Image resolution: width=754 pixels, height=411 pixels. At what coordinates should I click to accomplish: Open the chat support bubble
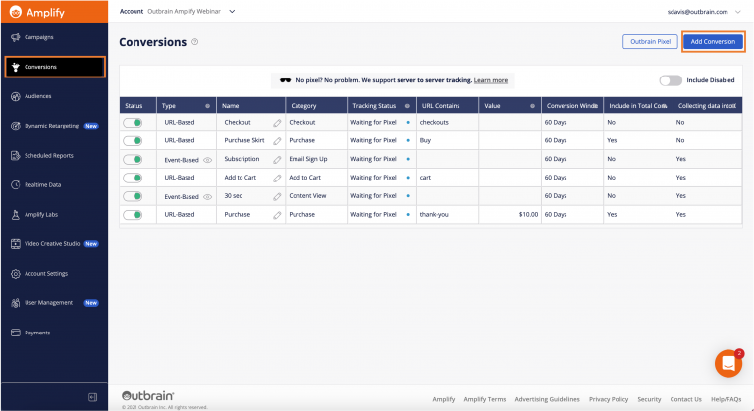pyautogui.click(x=728, y=363)
